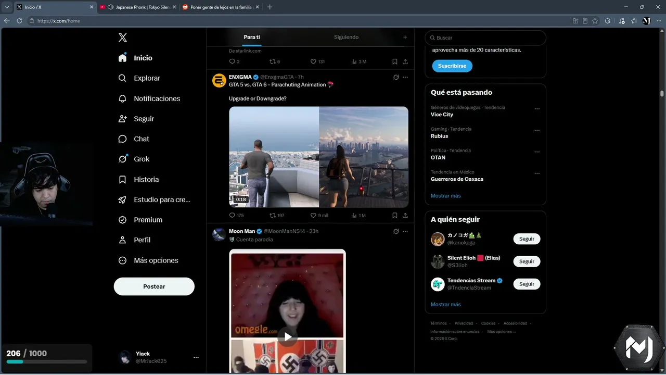Go to Perfil in the sidebar
The height and width of the screenshot is (375, 666).
coord(134,240)
